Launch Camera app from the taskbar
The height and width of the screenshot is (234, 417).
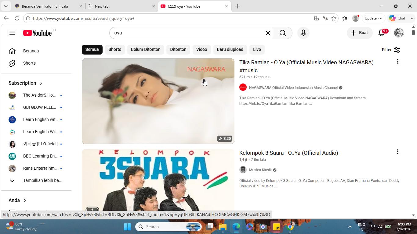263,227
